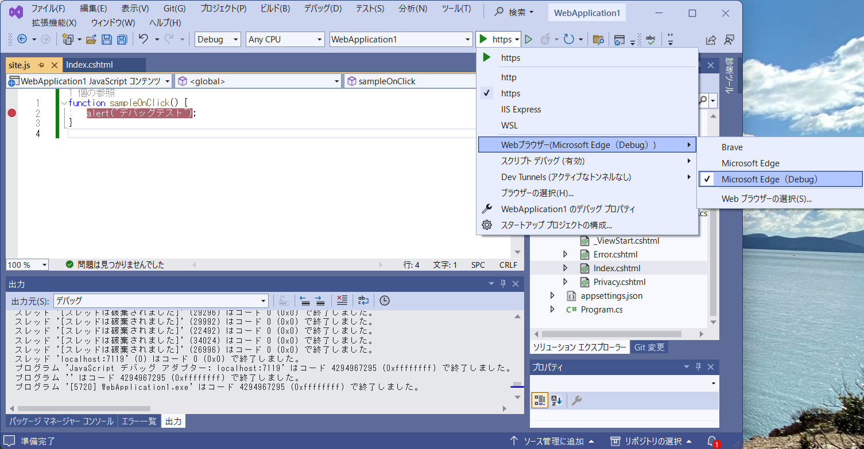Open the 100 % zoom dropdown
The width and height of the screenshot is (864, 449).
[28, 265]
